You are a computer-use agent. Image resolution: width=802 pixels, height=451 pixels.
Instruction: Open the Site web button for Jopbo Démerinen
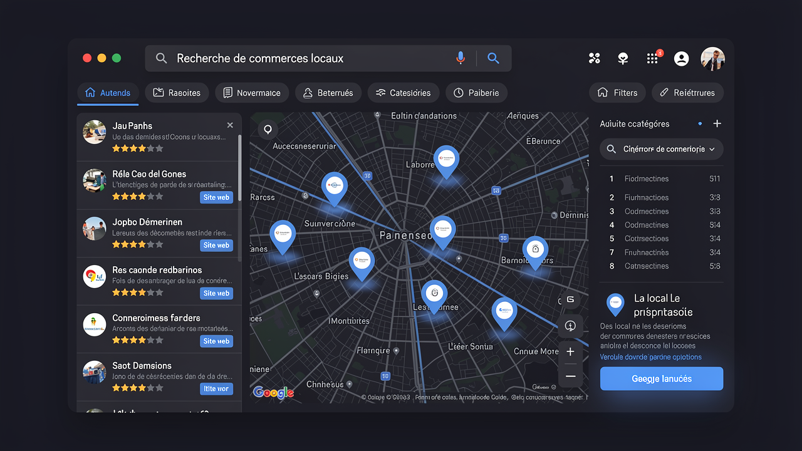pos(216,245)
